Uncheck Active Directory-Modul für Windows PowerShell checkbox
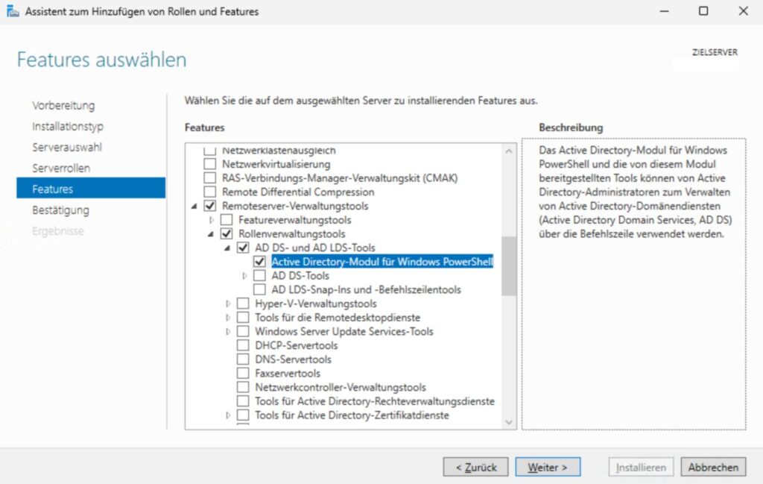The image size is (763, 484). [x=259, y=262]
